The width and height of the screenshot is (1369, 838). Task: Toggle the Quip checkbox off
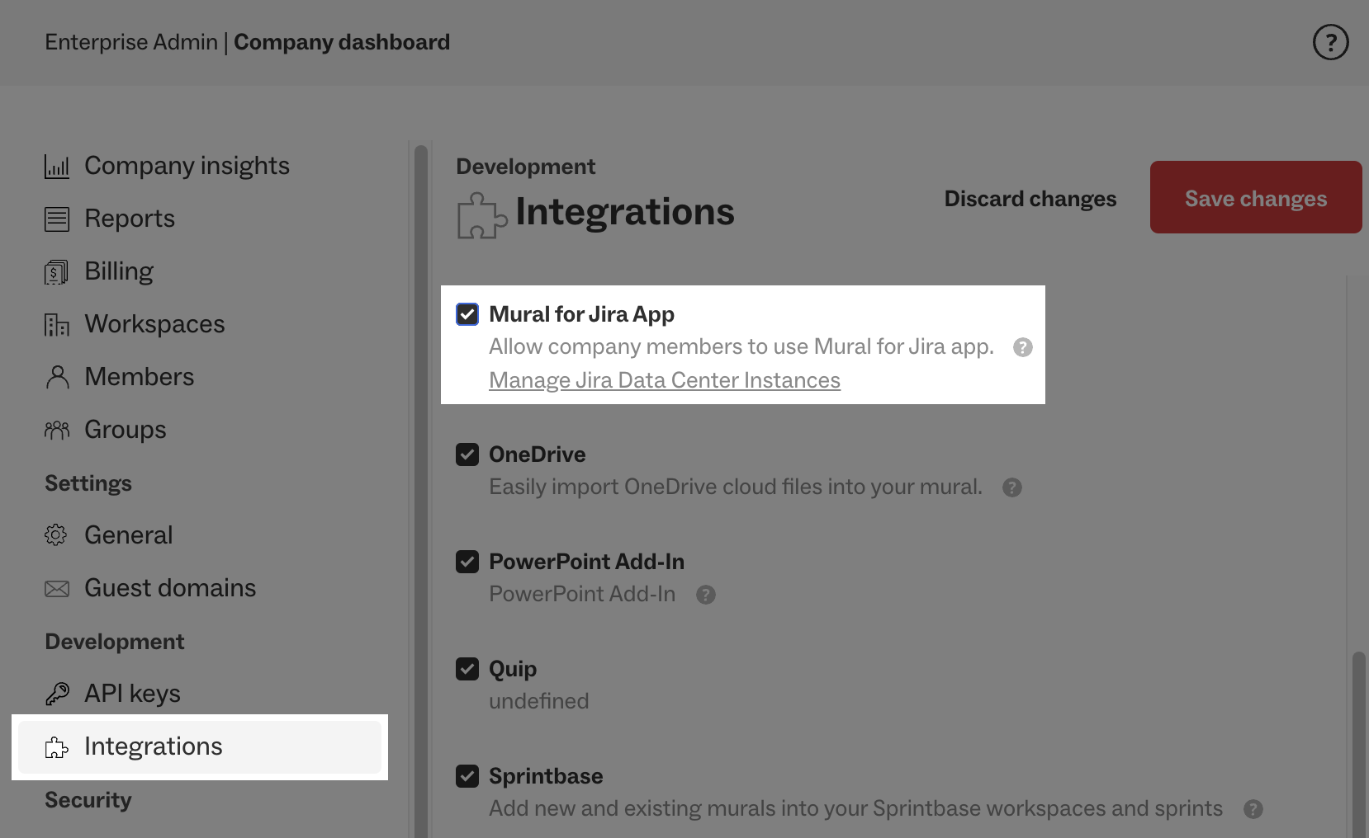(467, 669)
